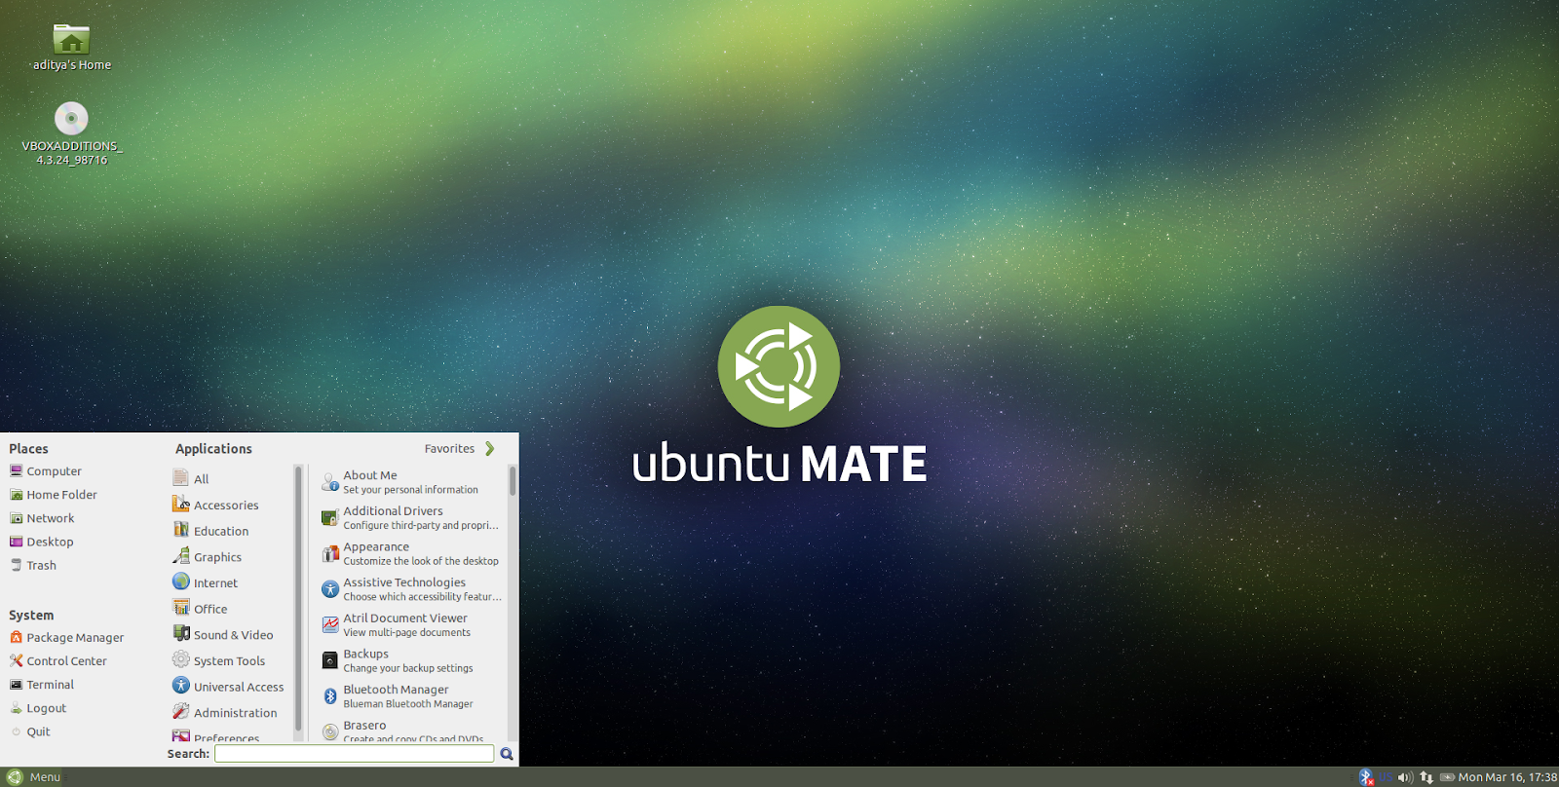Open Atril Document Viewer entry
Image resolution: width=1559 pixels, height=787 pixels.
pyautogui.click(x=404, y=624)
